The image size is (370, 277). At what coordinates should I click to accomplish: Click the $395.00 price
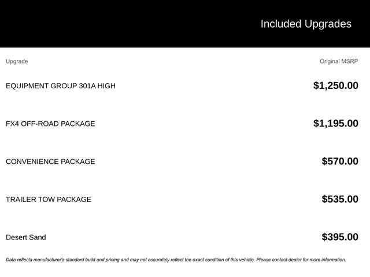click(x=340, y=237)
